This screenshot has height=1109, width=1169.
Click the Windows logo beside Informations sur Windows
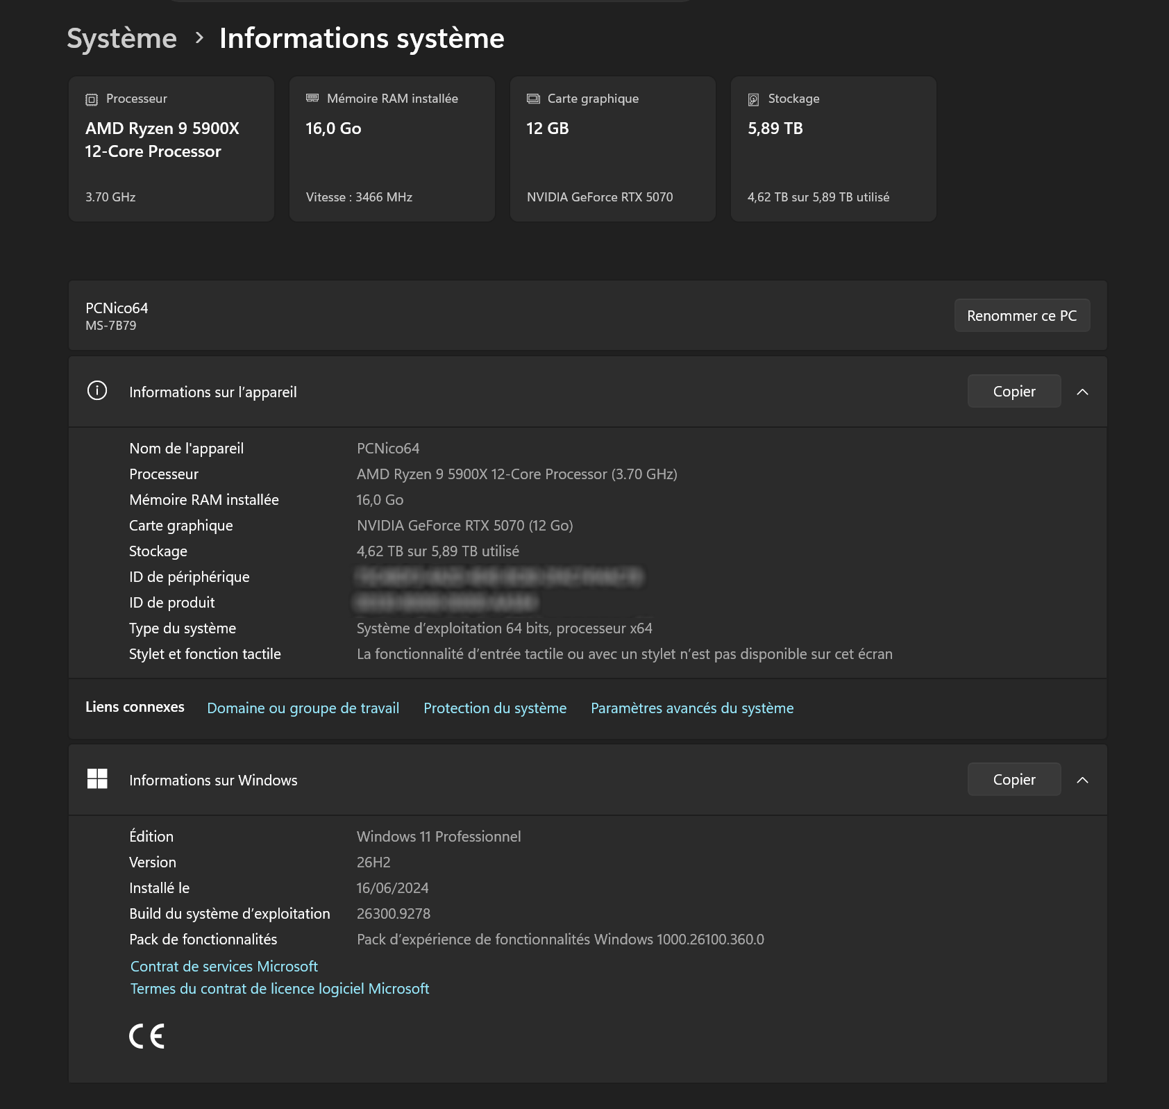pos(97,778)
